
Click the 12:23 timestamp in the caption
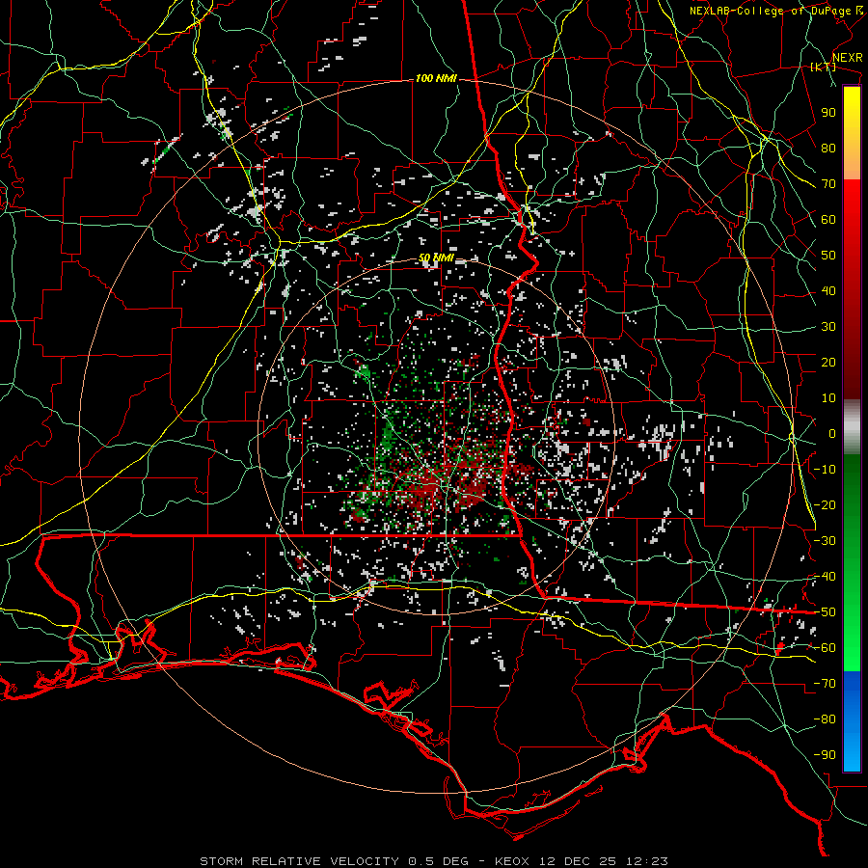[647, 861]
